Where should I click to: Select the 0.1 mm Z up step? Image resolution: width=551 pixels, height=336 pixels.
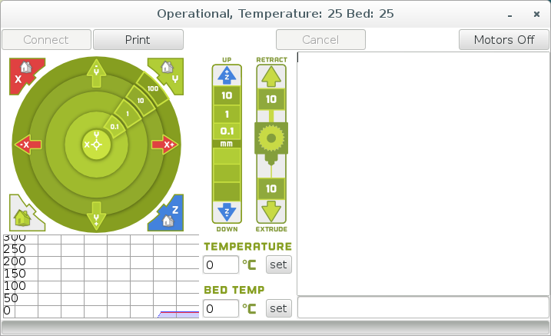pos(226,131)
